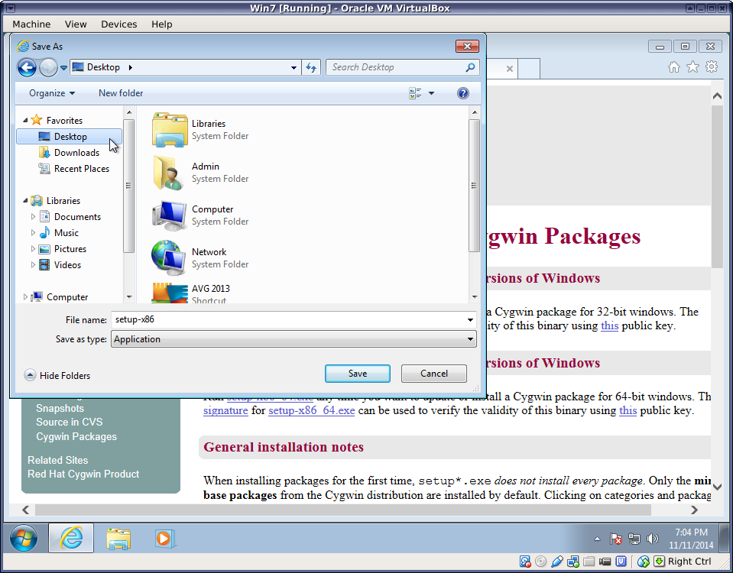Image resolution: width=733 pixels, height=573 pixels.
Task: Click VirtualBox shared folders status icon
Action: tap(589, 562)
